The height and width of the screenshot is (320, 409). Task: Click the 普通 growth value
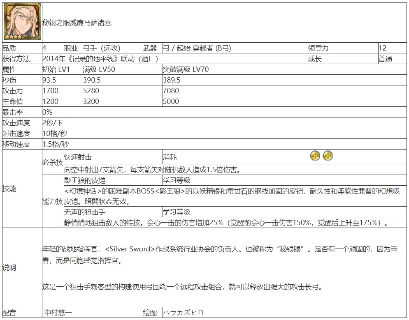386,59
